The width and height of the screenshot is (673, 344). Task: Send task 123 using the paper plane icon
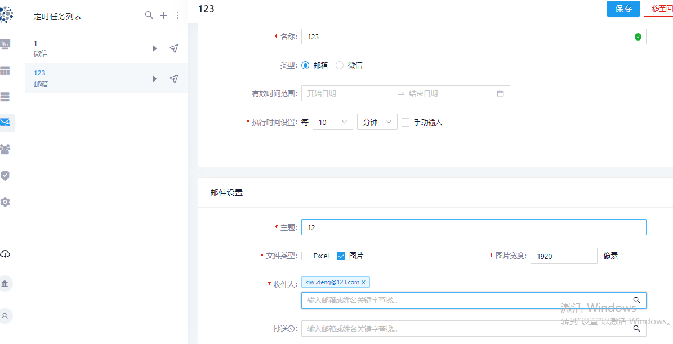coord(173,78)
